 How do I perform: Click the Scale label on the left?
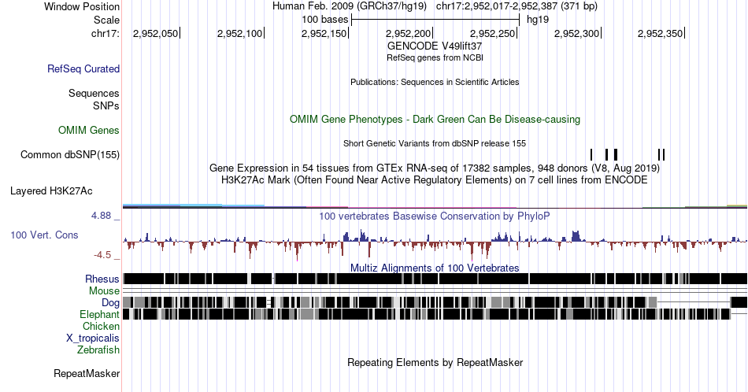coord(106,20)
